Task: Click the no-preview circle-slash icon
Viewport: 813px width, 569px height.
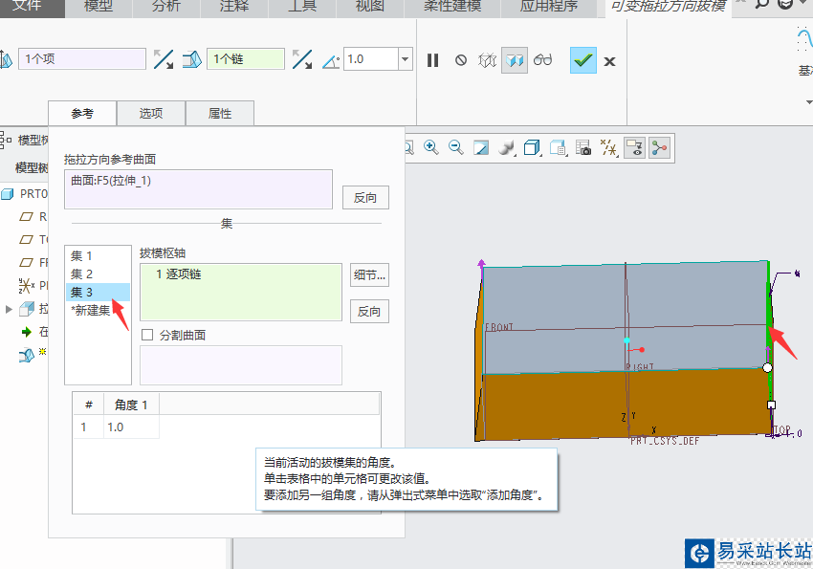Action: (461, 60)
